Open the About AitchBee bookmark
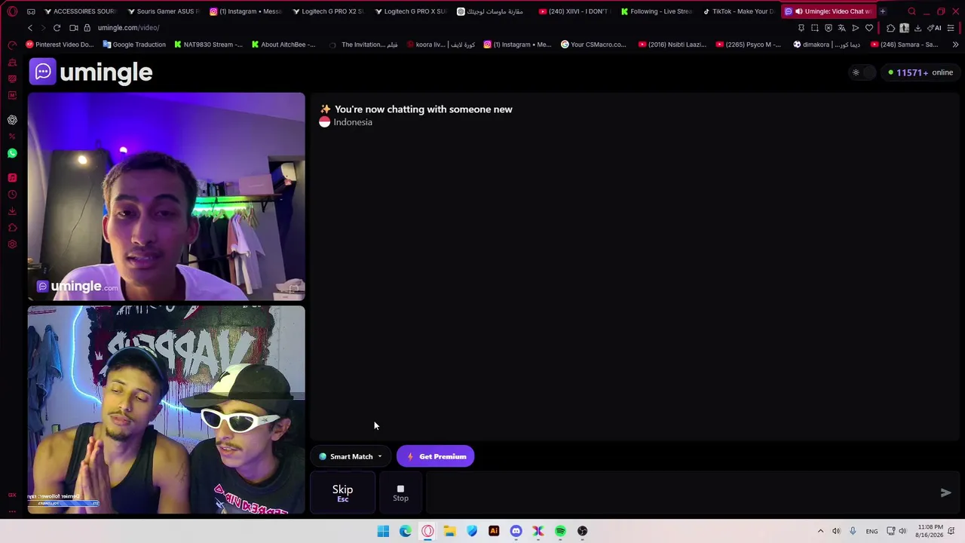The height and width of the screenshot is (543, 965). [283, 44]
